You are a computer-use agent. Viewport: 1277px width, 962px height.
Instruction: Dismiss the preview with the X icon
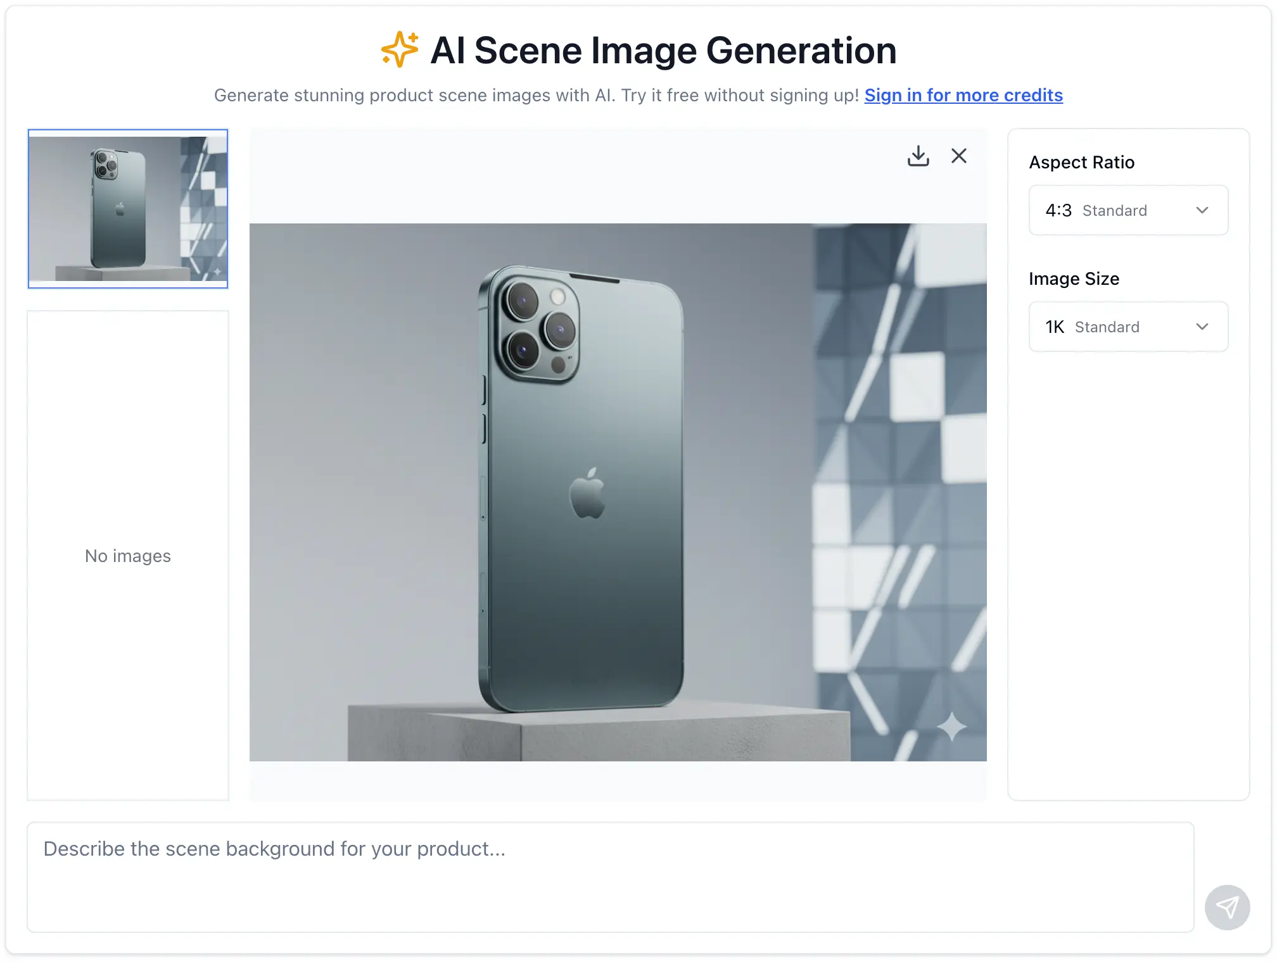coord(958,156)
